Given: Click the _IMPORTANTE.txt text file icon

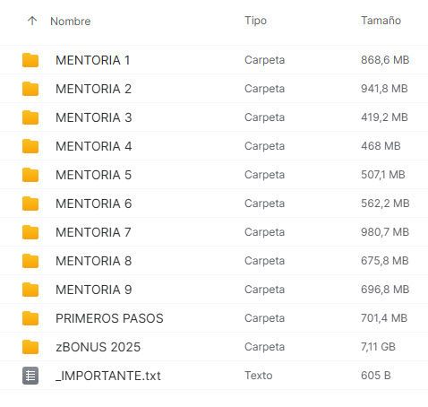Looking at the screenshot, I should (30, 376).
